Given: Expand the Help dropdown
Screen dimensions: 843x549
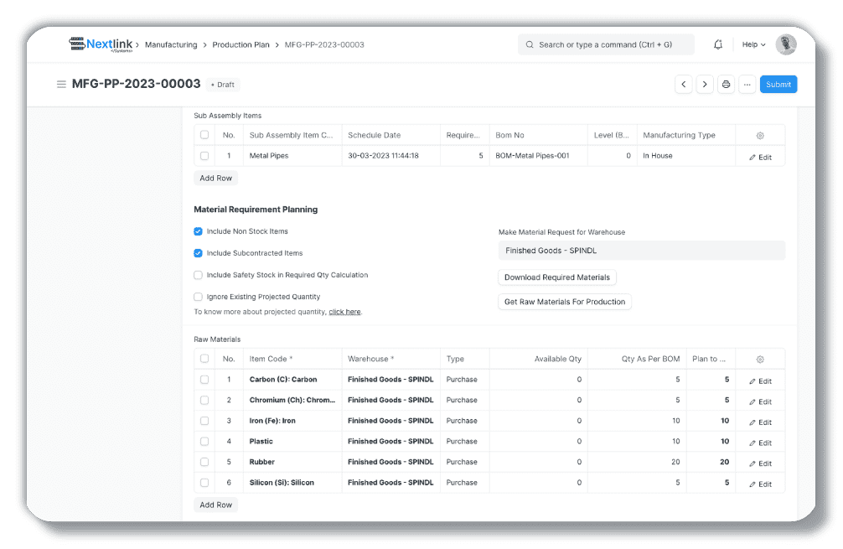Looking at the screenshot, I should coord(753,44).
